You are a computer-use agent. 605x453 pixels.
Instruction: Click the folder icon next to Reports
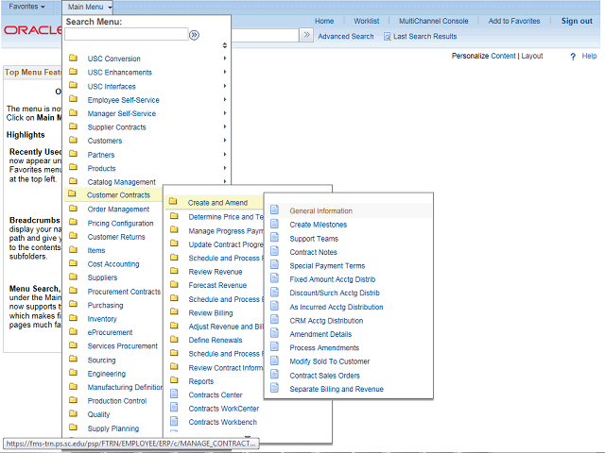click(x=174, y=381)
